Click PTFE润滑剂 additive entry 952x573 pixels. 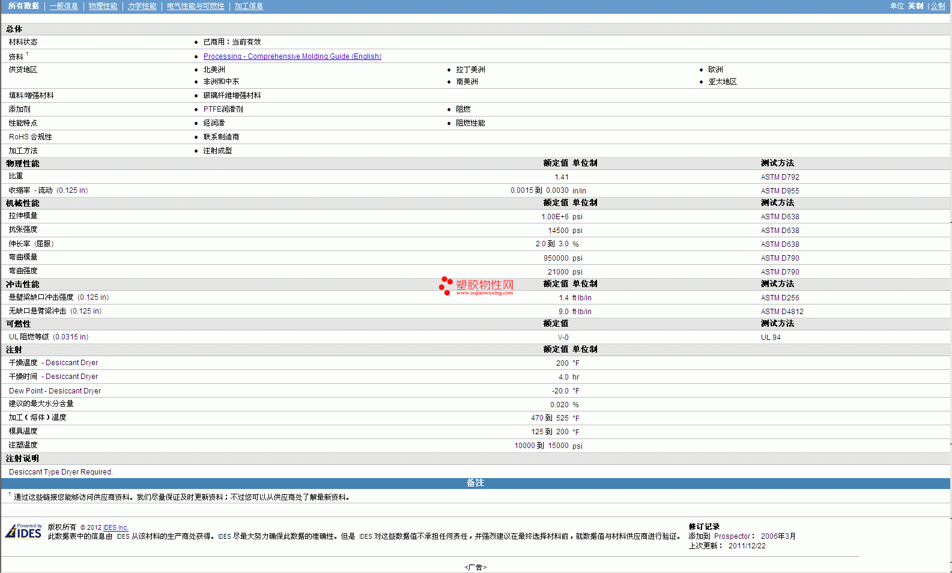(x=223, y=109)
